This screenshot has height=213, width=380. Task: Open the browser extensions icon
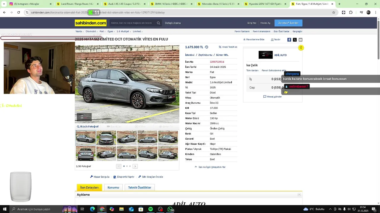coord(351,12)
